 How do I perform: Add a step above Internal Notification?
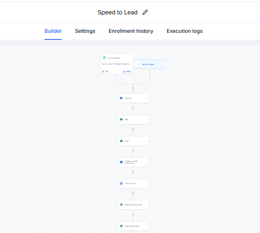(x=133, y=215)
